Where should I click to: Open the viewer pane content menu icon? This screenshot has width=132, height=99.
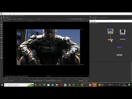pos(4,17)
